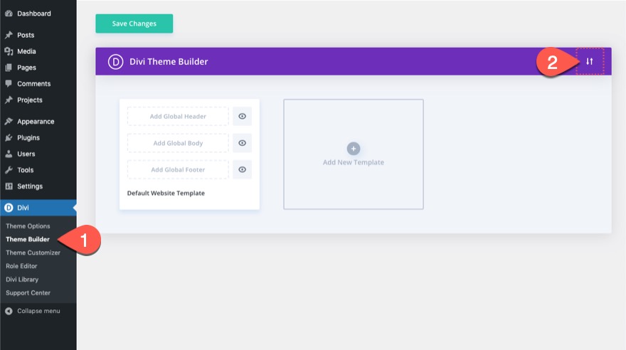Screen dimensions: 626x350
Task: Open the Projects menu
Action: (38, 100)
